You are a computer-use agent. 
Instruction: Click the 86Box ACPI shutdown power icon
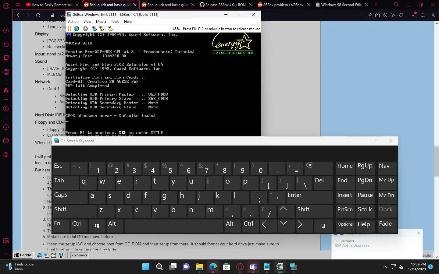pyautogui.click(x=85, y=29)
